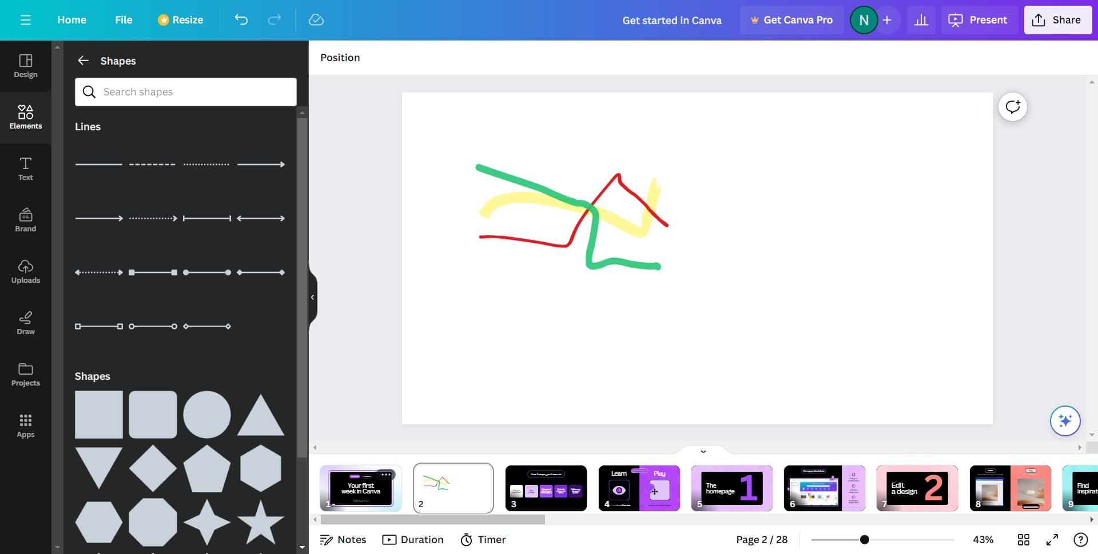Adjust the zoom level slider
The height and width of the screenshot is (554, 1098).
pos(864,540)
